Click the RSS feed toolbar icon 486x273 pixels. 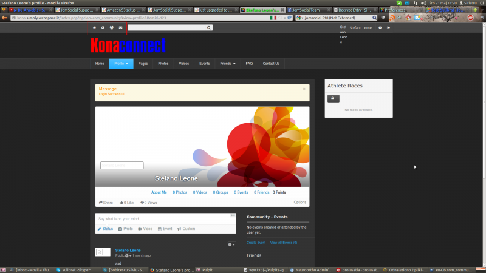392,18
